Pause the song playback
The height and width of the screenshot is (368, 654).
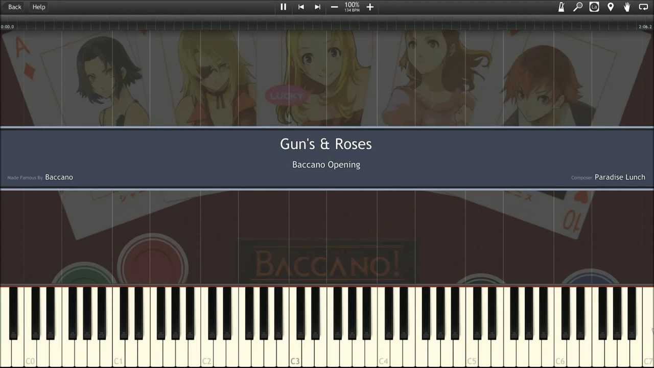tap(283, 7)
